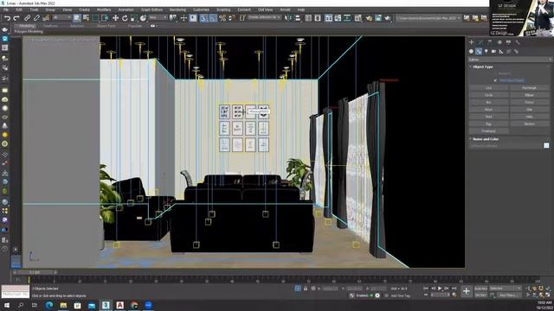The height and width of the screenshot is (311, 554).
Task: Click the Undo arrow icon
Action: 7,18
